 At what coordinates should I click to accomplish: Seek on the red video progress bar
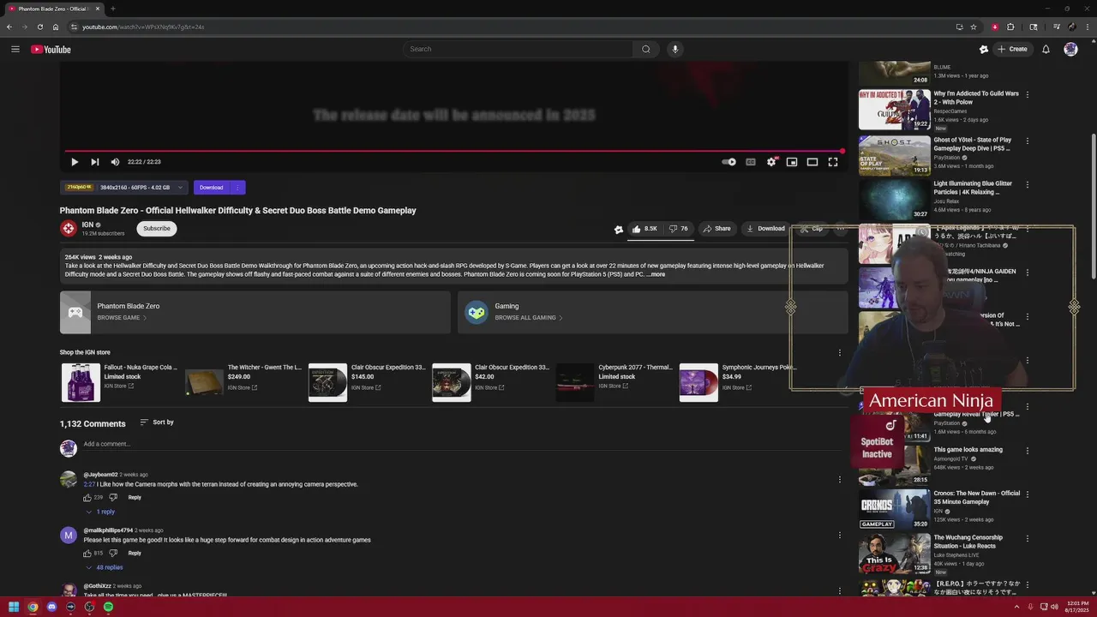pyautogui.click(x=454, y=151)
